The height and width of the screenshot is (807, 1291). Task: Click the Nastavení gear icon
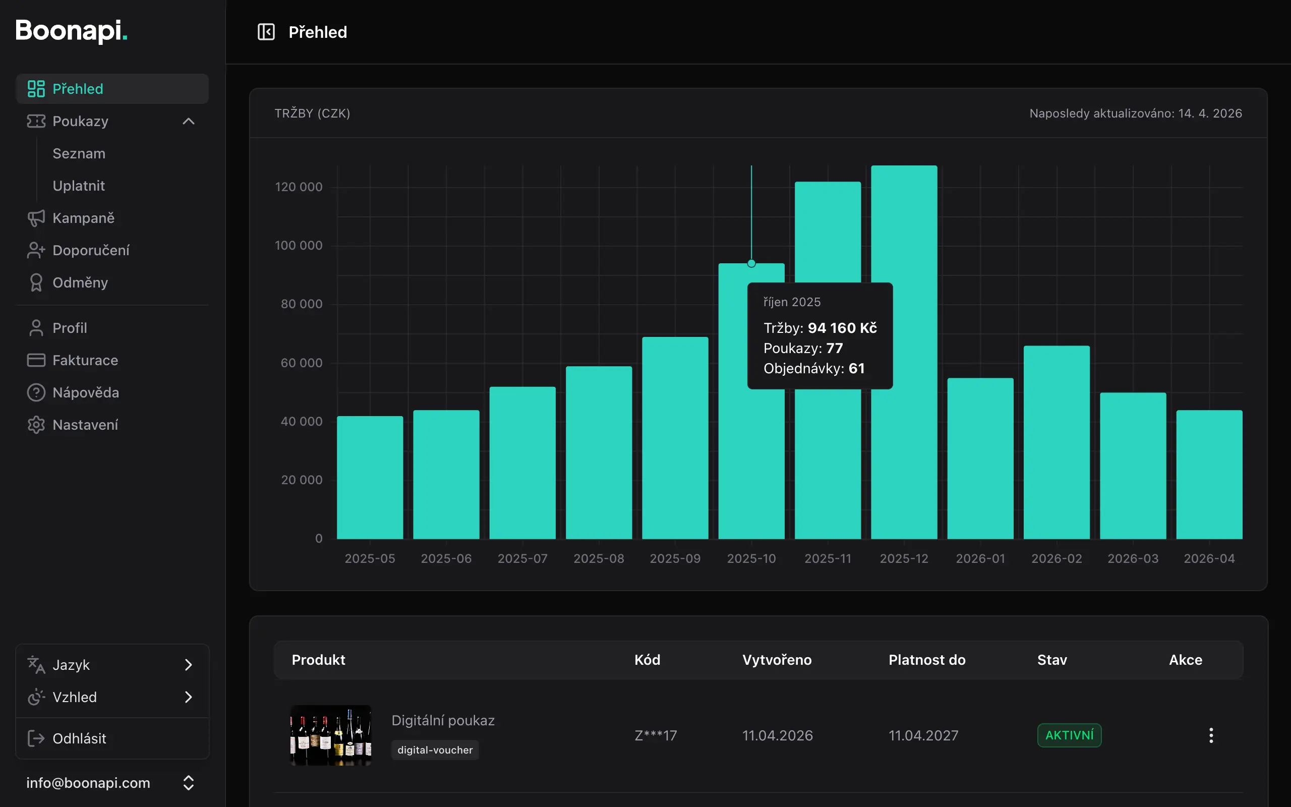point(36,425)
